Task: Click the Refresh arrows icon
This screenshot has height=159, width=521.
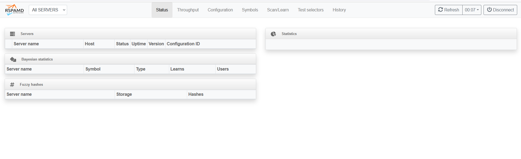Action: (x=441, y=10)
